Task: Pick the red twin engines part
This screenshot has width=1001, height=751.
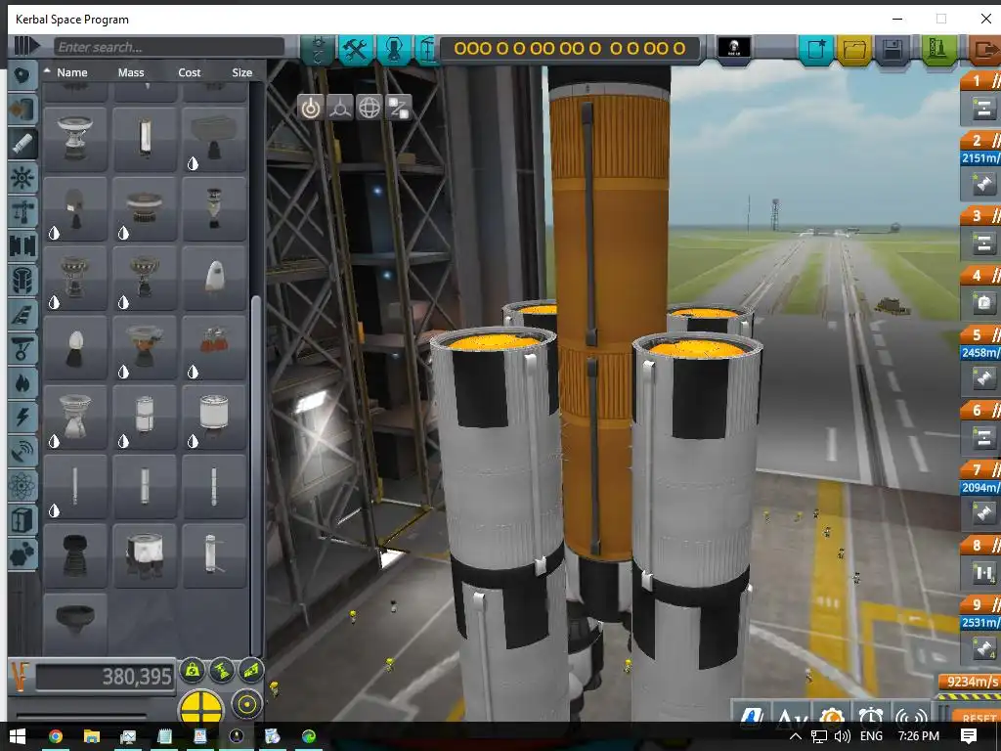Action: point(214,347)
